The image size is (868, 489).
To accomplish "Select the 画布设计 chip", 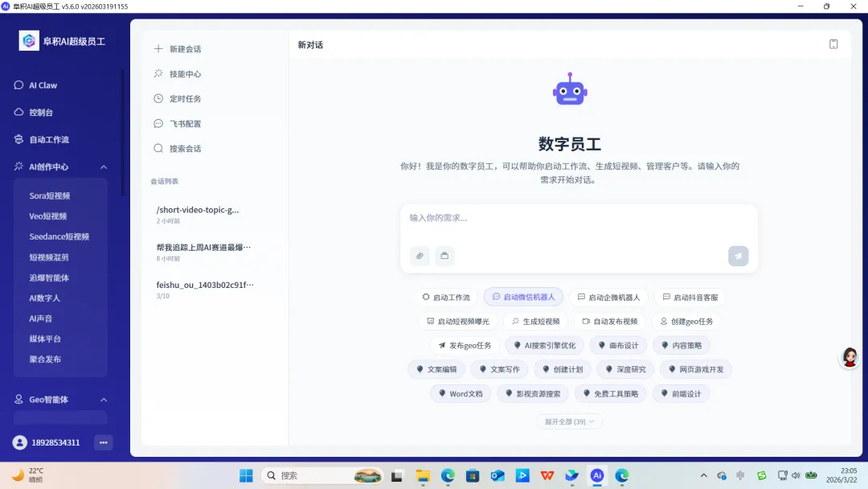I will [x=618, y=346].
